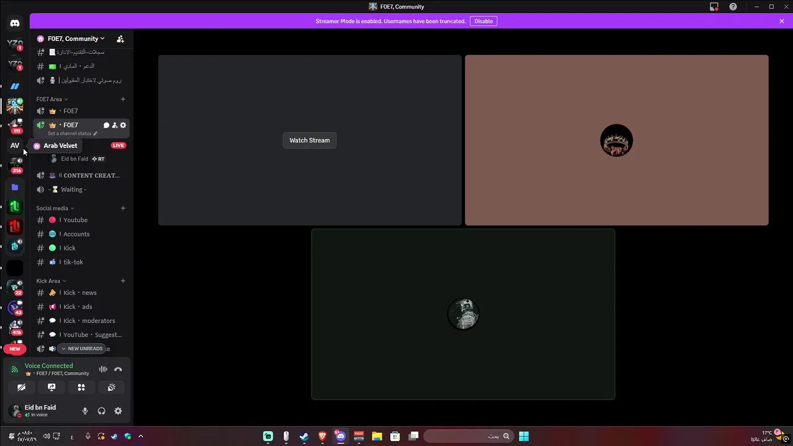793x446 pixels.
Task: Open Steam from the taskbar
Action: coord(304,436)
